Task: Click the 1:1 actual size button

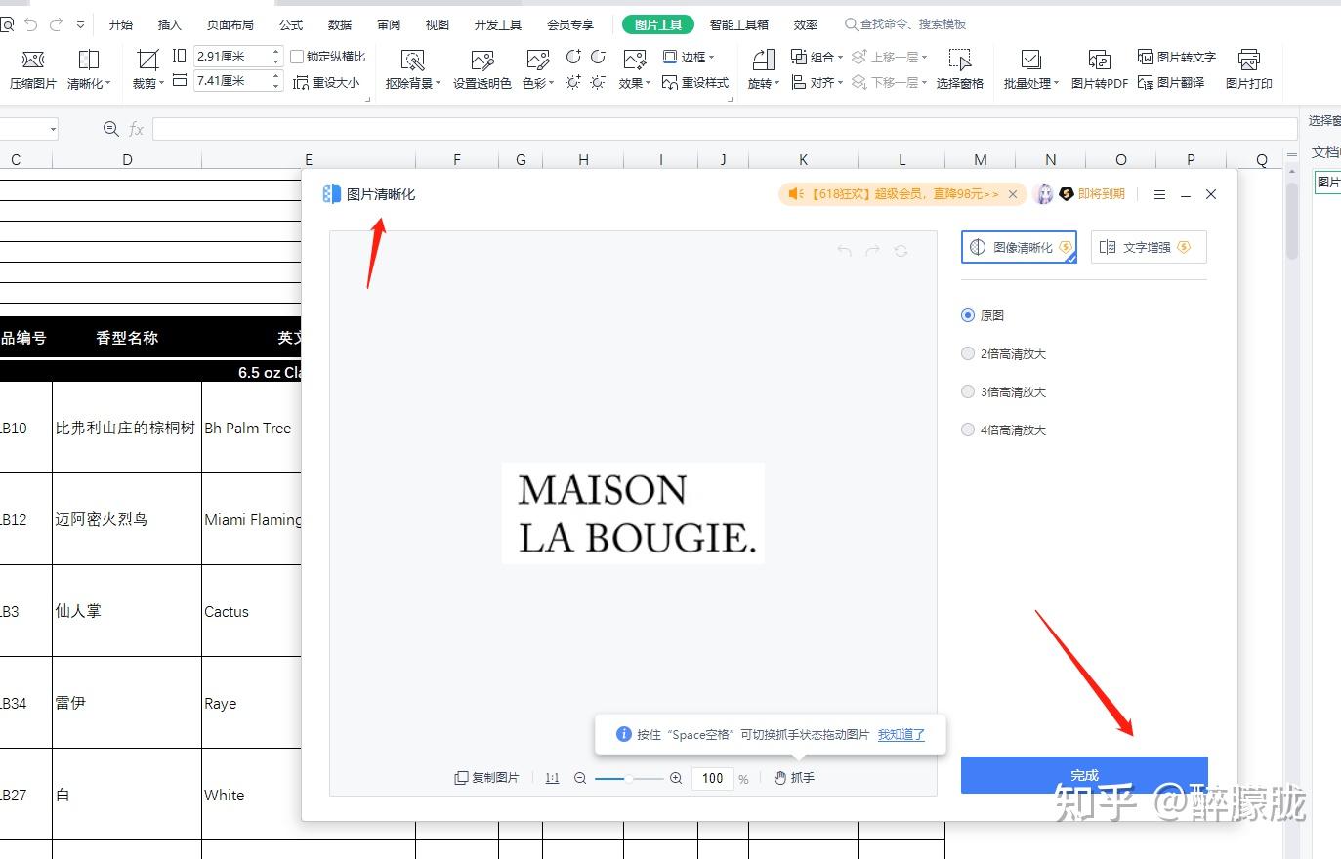Action: click(552, 778)
